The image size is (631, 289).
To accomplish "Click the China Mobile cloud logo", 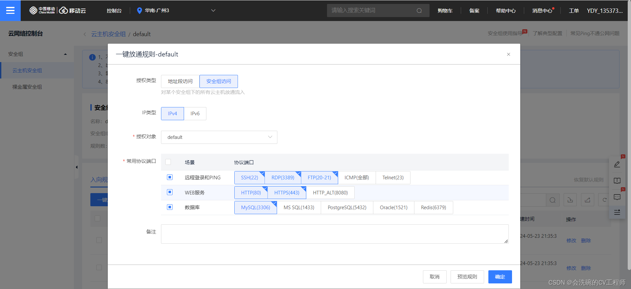I will click(58, 11).
